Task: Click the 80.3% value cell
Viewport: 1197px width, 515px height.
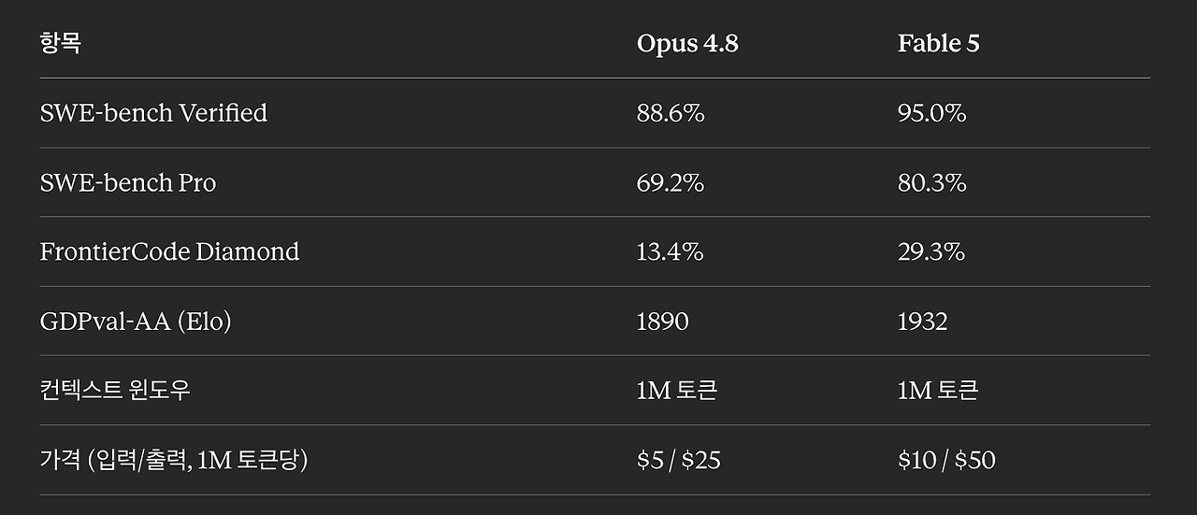Action: 932,182
